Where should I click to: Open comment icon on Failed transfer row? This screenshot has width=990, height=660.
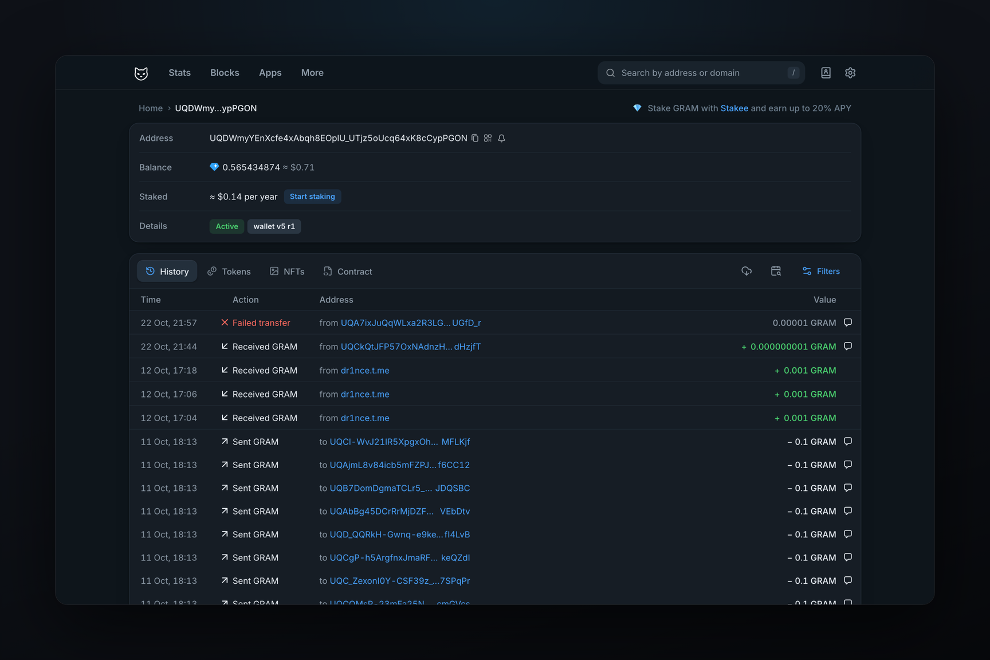click(x=848, y=323)
